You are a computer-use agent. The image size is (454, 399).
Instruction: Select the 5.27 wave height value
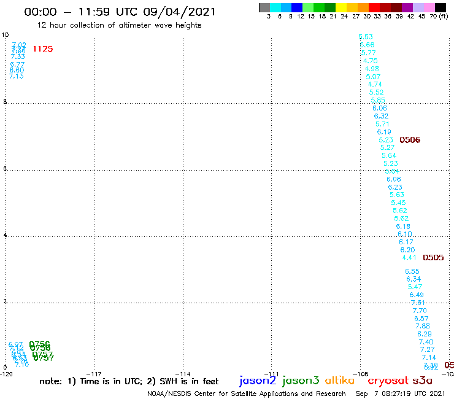(x=387, y=147)
